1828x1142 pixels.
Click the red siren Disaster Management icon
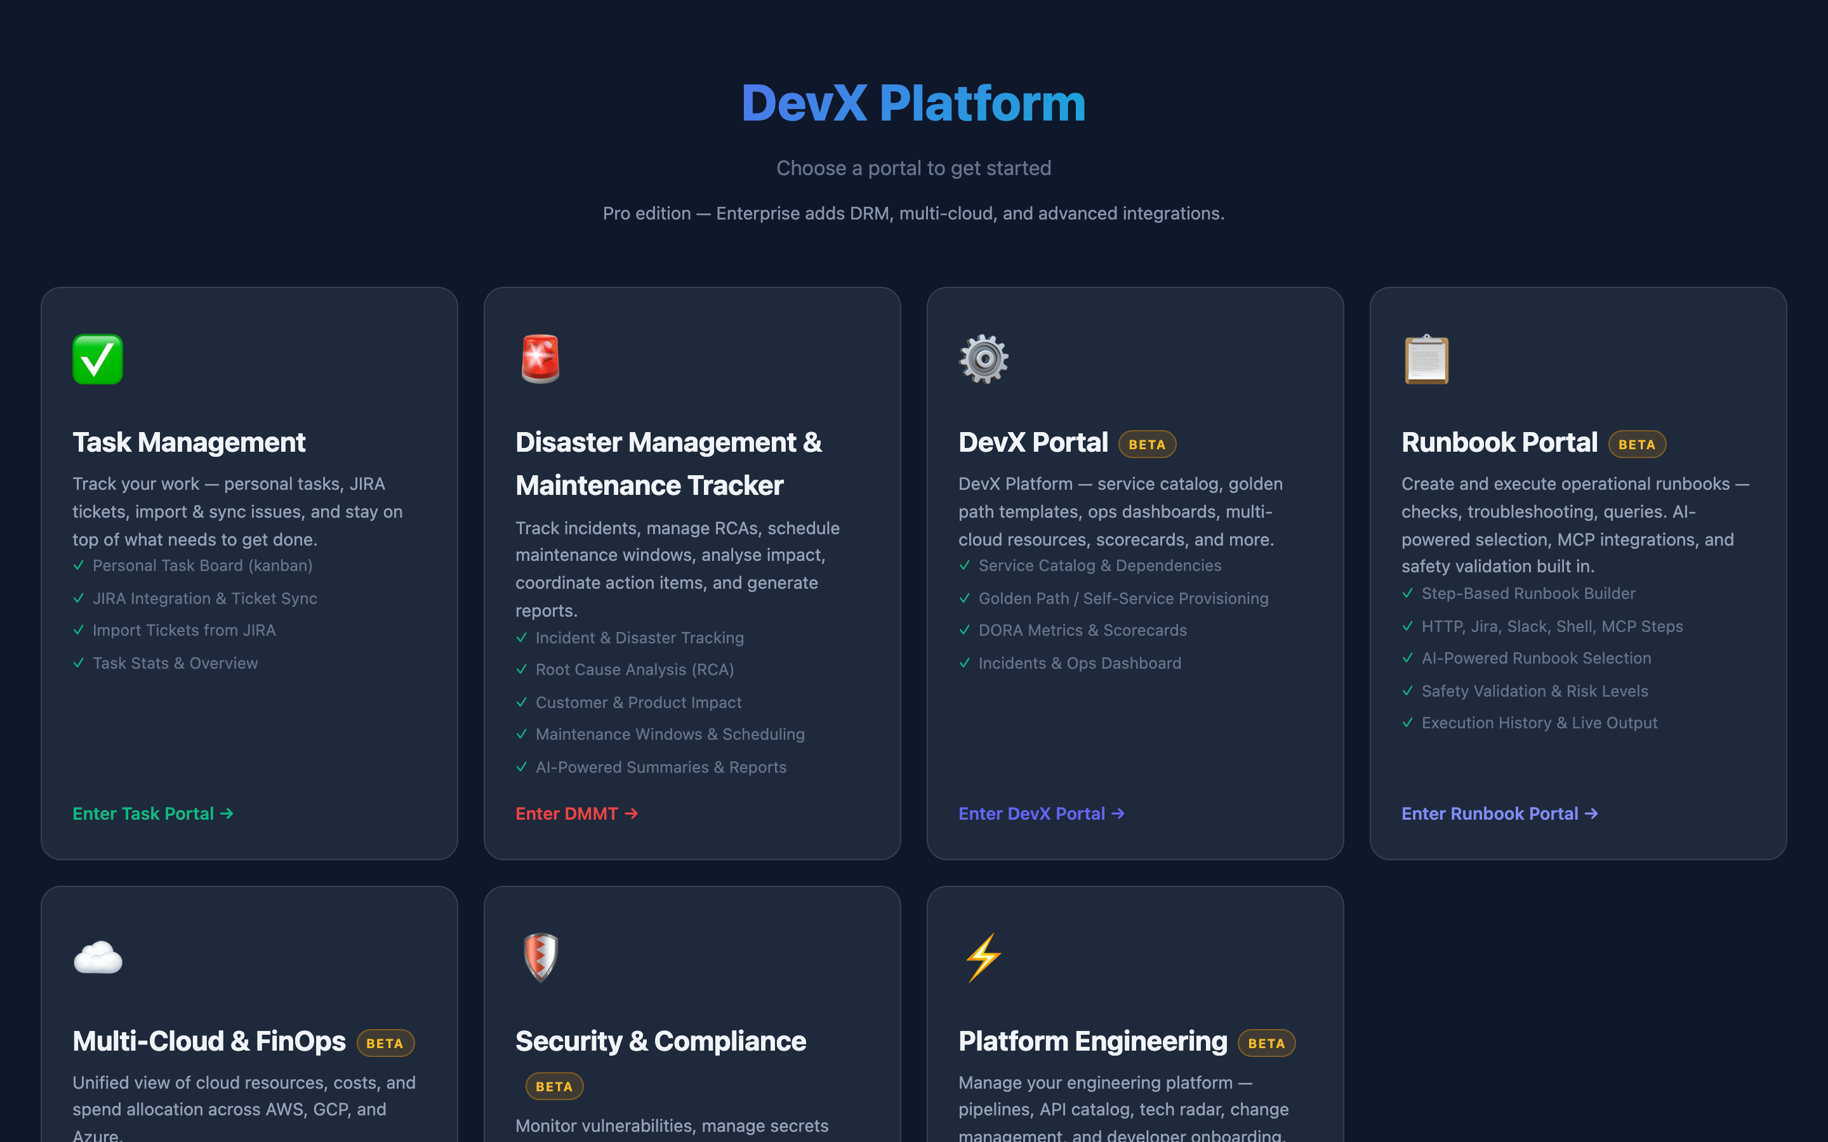click(x=540, y=358)
